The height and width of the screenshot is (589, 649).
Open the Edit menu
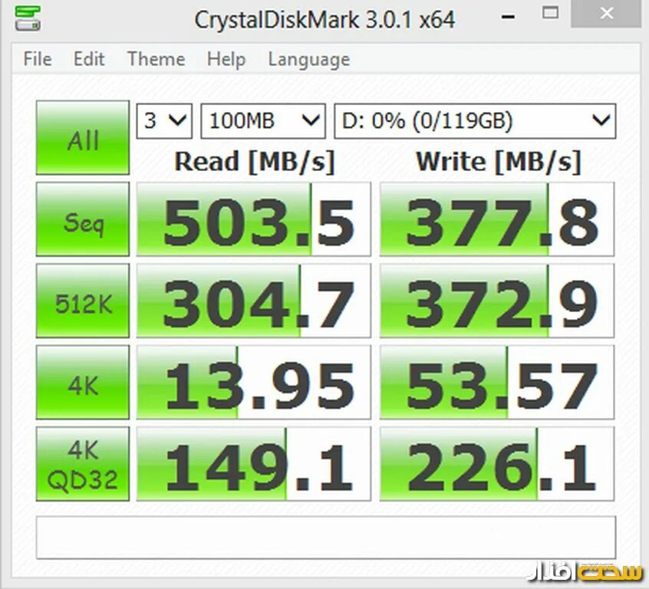[89, 59]
